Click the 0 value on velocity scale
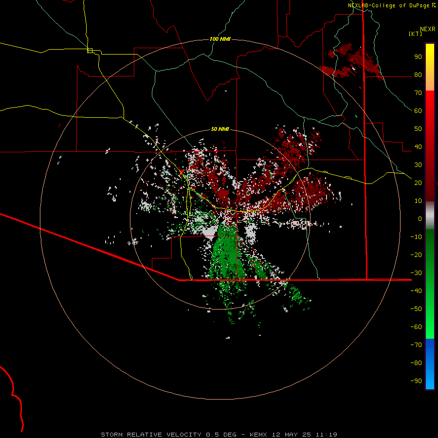 point(420,219)
